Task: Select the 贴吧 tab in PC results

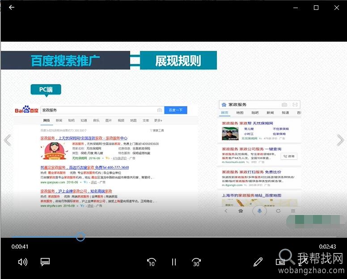Action: (71, 120)
